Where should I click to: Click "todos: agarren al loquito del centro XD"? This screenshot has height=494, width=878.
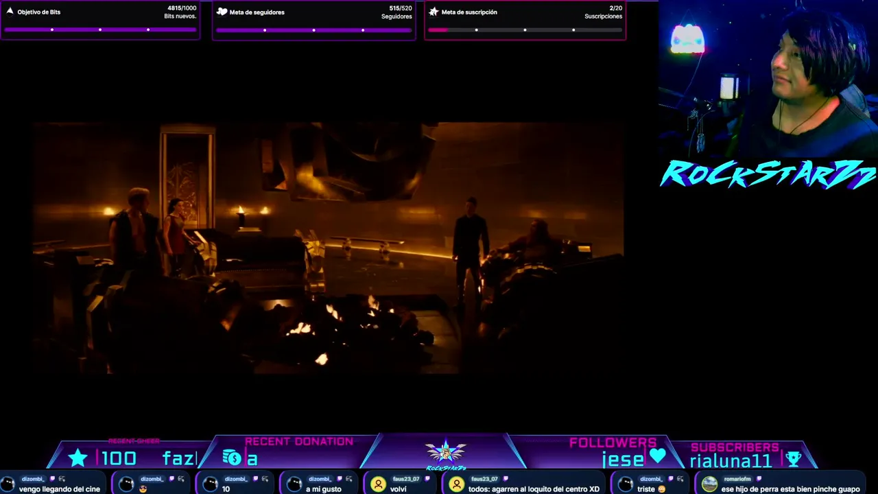tap(534, 489)
